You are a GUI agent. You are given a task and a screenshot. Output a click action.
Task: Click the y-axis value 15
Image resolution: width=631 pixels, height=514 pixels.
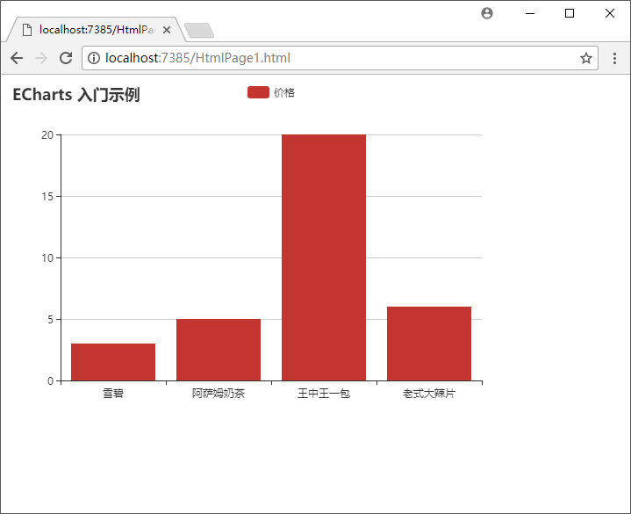click(x=47, y=197)
